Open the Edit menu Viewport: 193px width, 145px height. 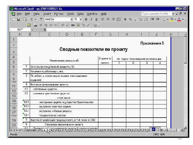(27, 14)
